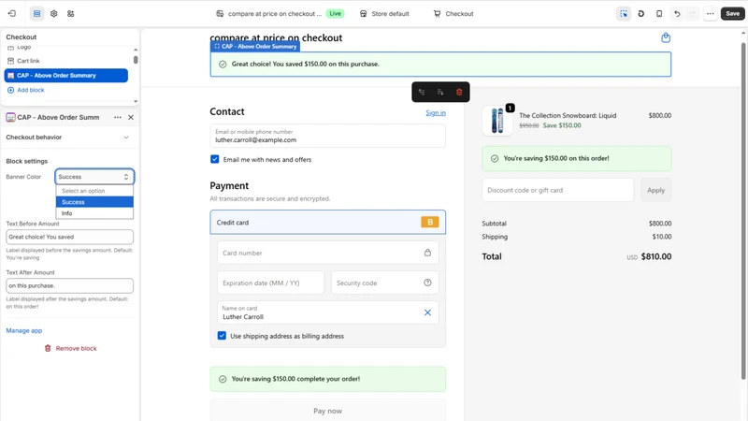
Task: Click the Sign in link
Action: pyautogui.click(x=436, y=112)
